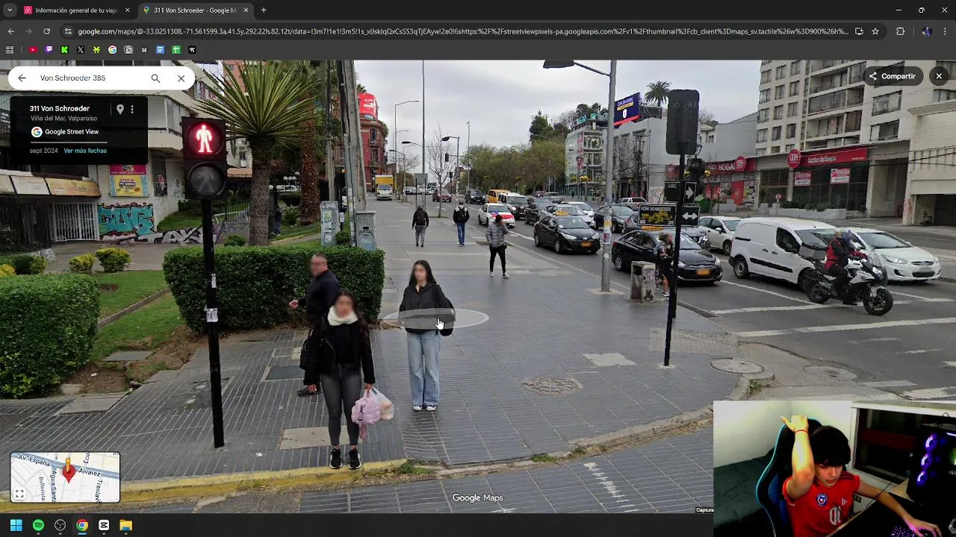Viewport: 956px width, 537px height.
Task: Open OBS Studio from the taskbar
Action: tap(60, 525)
